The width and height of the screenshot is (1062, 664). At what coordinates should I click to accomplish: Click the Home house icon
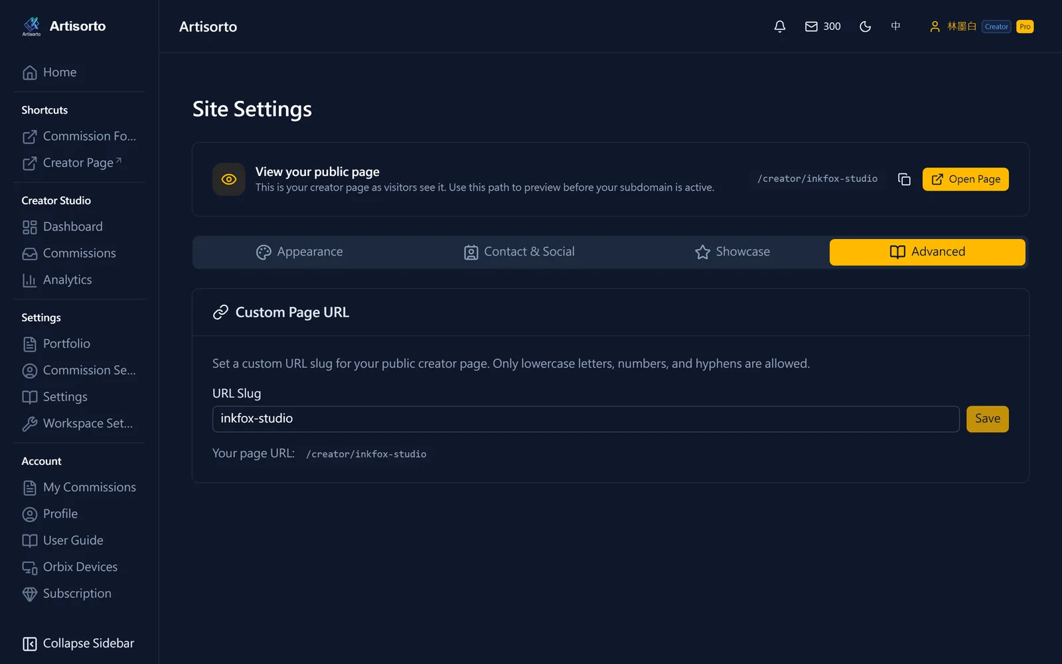pyautogui.click(x=30, y=72)
